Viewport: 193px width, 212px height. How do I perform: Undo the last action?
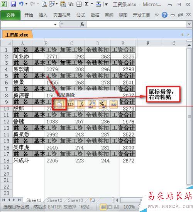(x=21, y=4)
